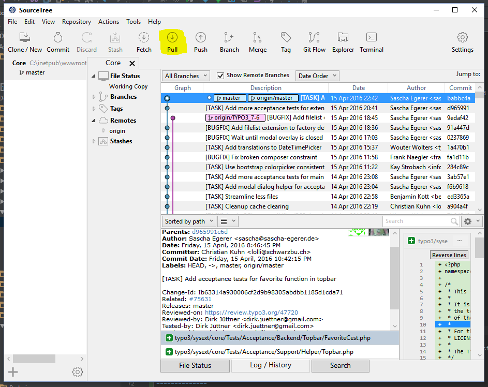Screen dimensions: 488x387
Task: Select commit 'Fix broken composer constraint'
Action: click(318, 157)
